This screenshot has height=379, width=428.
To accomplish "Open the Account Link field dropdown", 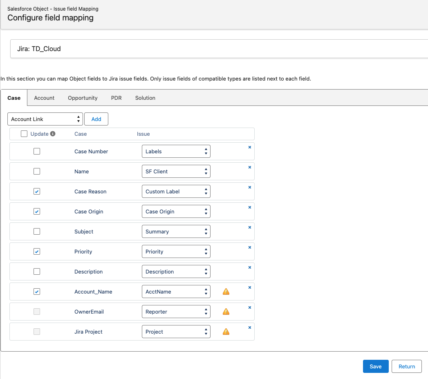I will coord(45,119).
